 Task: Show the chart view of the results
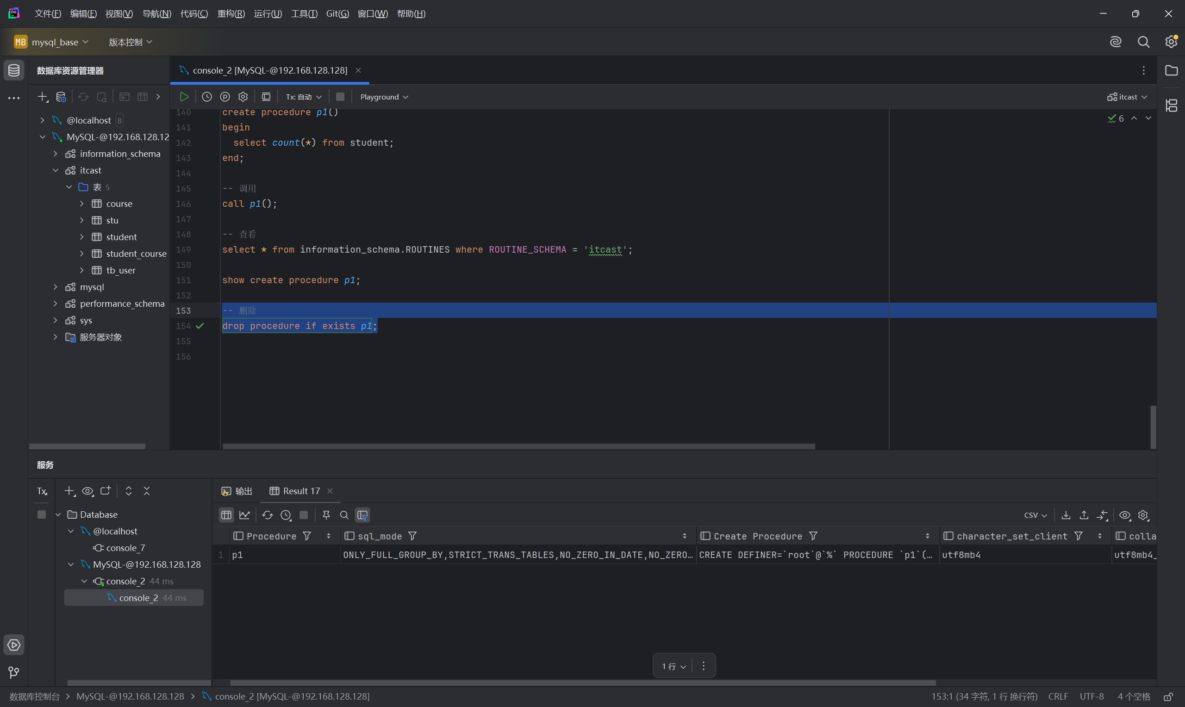(244, 515)
